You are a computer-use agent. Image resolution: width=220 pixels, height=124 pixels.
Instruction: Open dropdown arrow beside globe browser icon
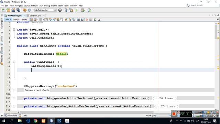pos(63,10)
